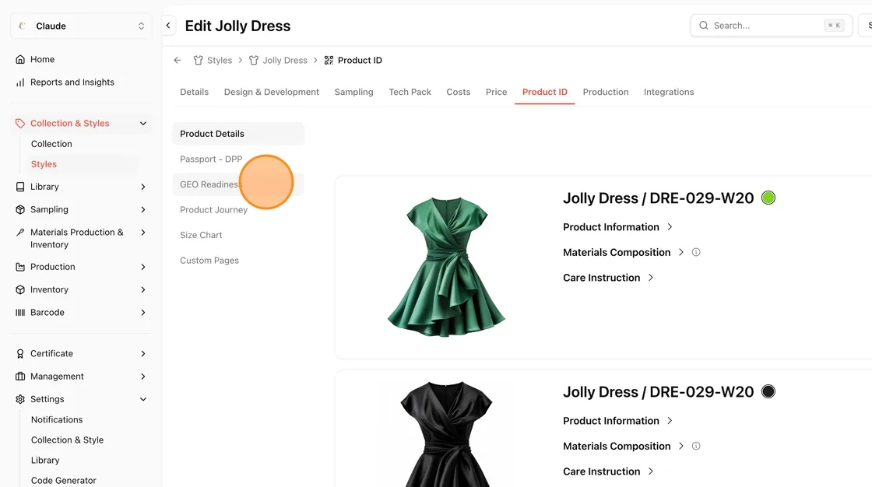Expand the Sampling menu
872x487 pixels.
pos(143,209)
